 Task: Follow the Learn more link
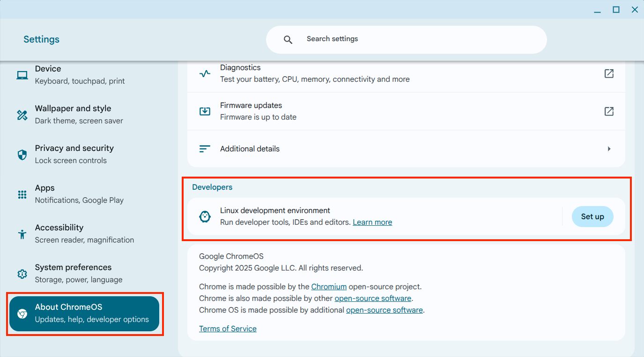372,222
